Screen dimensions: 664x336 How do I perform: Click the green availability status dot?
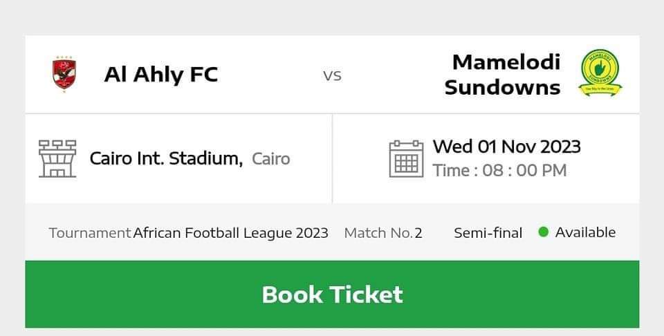543,232
